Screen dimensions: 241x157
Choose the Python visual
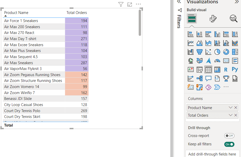[235, 69]
